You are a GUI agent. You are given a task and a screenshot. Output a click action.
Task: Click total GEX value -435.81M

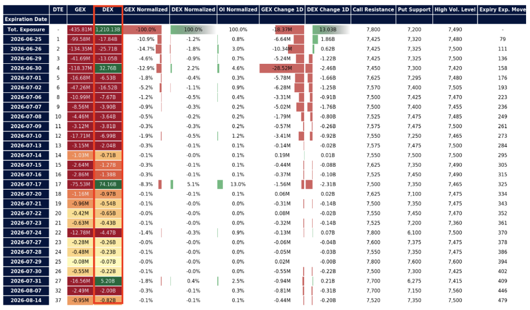click(x=80, y=30)
